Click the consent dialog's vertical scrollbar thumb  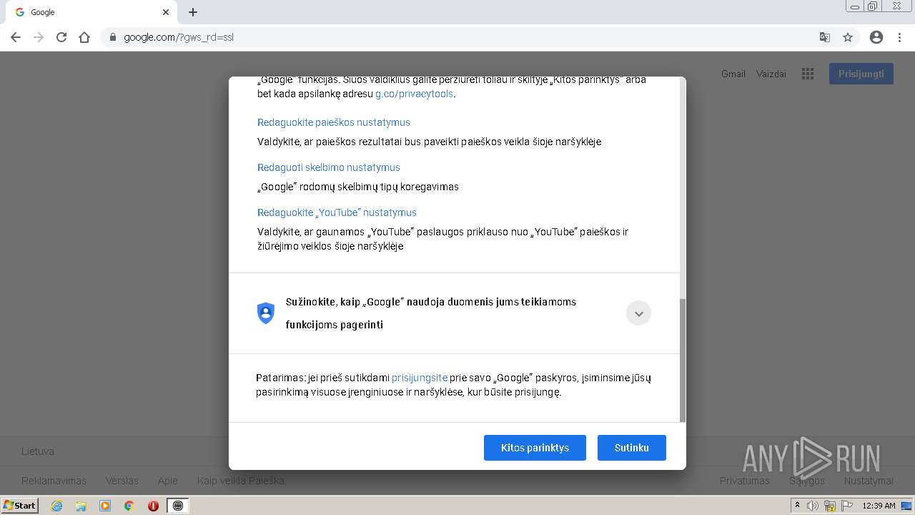[682, 360]
